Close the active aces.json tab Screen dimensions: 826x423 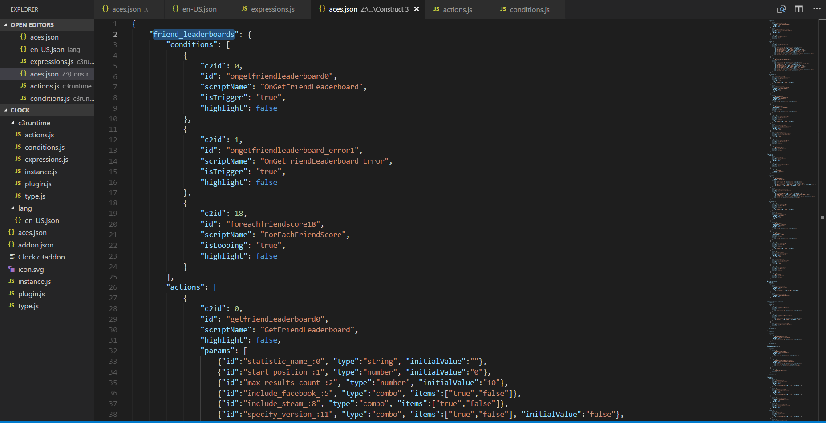(x=416, y=9)
